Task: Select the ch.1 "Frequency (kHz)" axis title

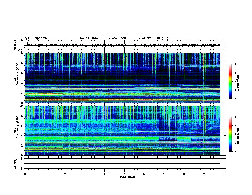Action: (18, 74)
